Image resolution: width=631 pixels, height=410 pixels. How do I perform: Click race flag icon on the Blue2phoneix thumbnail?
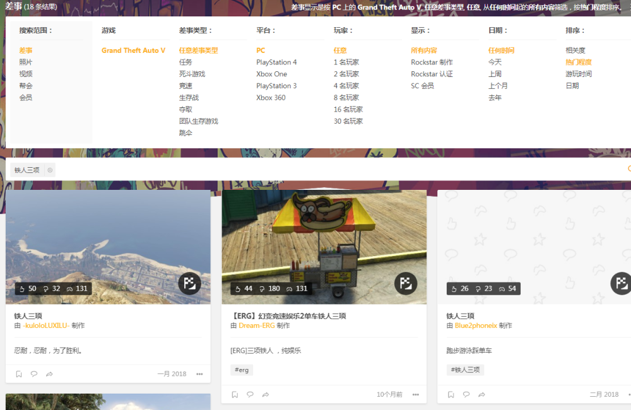click(x=621, y=284)
